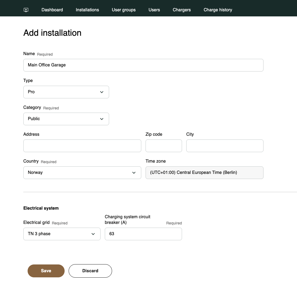Navigate to the Users page
This screenshot has width=297, height=283.
coord(154,10)
